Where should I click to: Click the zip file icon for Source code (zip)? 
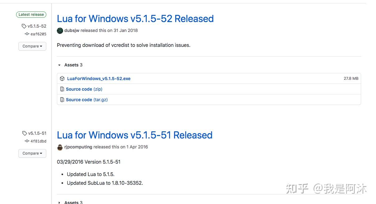62,89
